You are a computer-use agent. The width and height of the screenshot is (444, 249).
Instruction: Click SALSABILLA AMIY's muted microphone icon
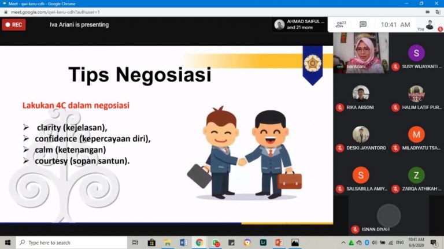point(340,189)
